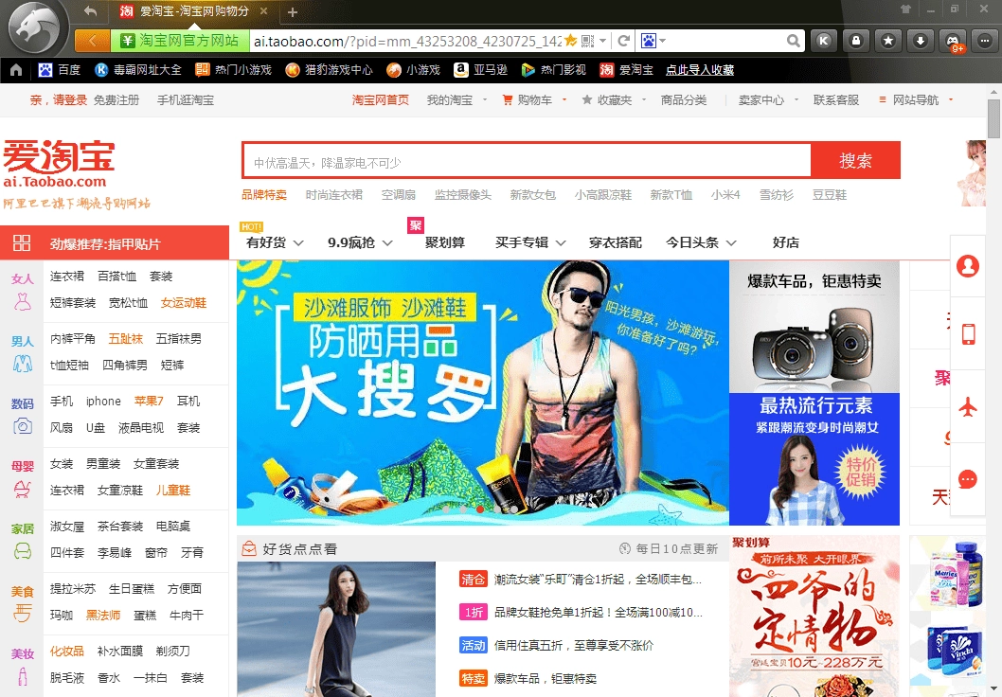Click the Cheetah browser logo menu
Viewport: 1002px width, 697px height.
(34, 28)
